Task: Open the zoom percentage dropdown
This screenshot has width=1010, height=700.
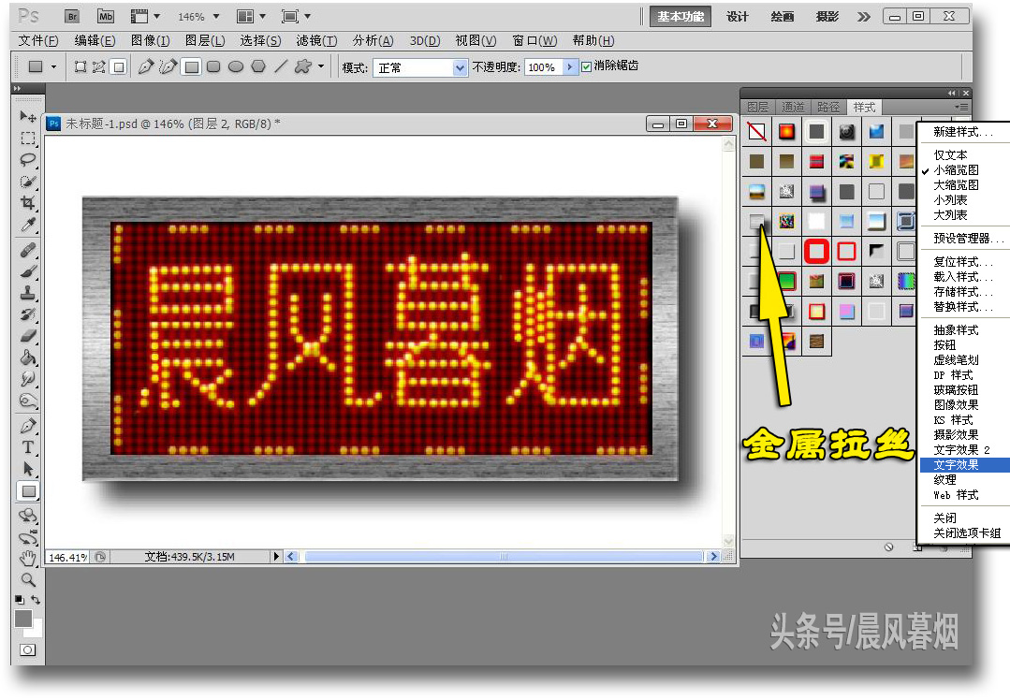Action: (215, 16)
